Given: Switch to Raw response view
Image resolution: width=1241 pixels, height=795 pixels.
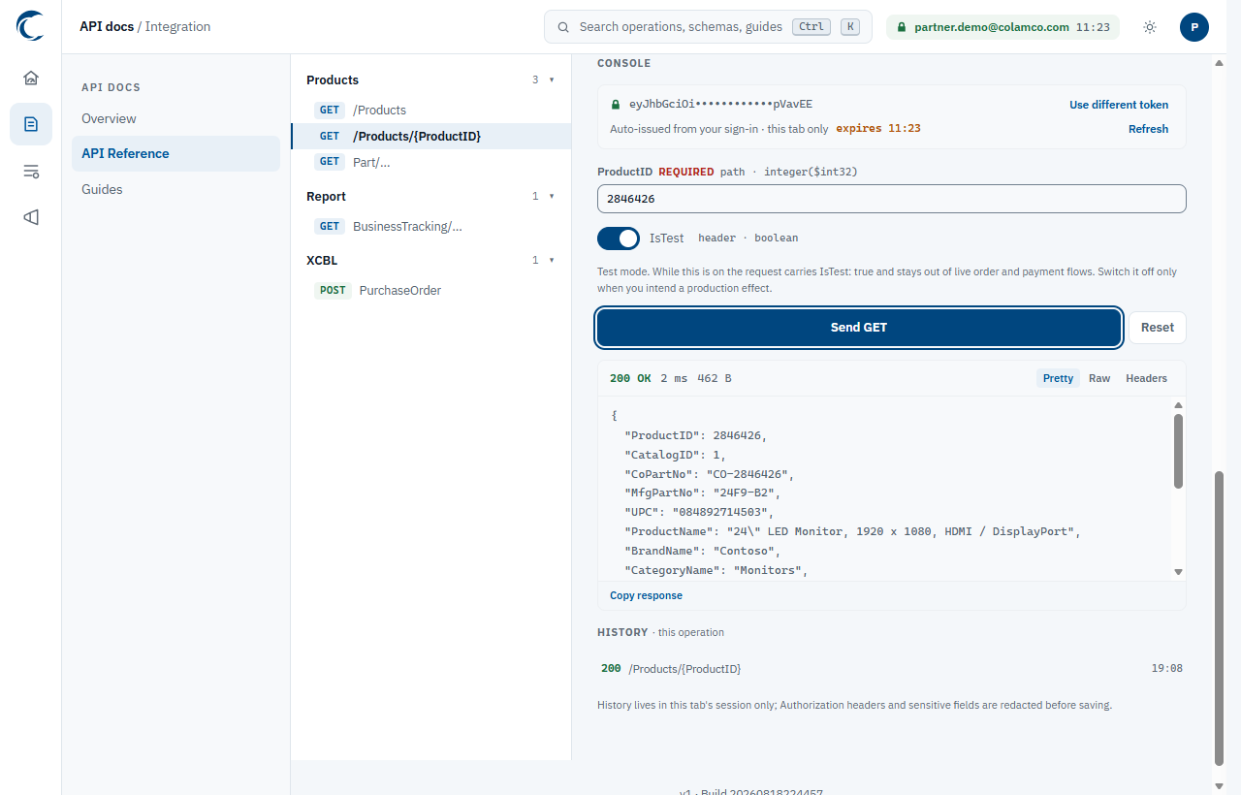Looking at the screenshot, I should click(1099, 378).
